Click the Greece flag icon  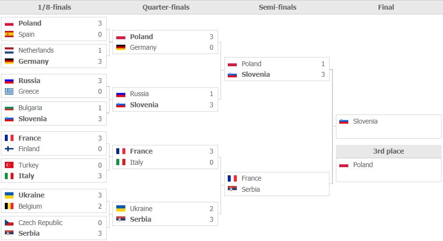click(x=9, y=91)
